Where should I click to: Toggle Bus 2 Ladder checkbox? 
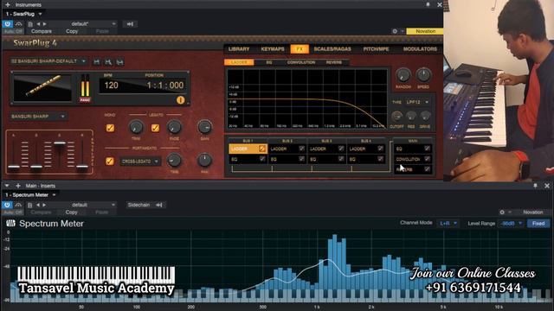[x=301, y=149]
